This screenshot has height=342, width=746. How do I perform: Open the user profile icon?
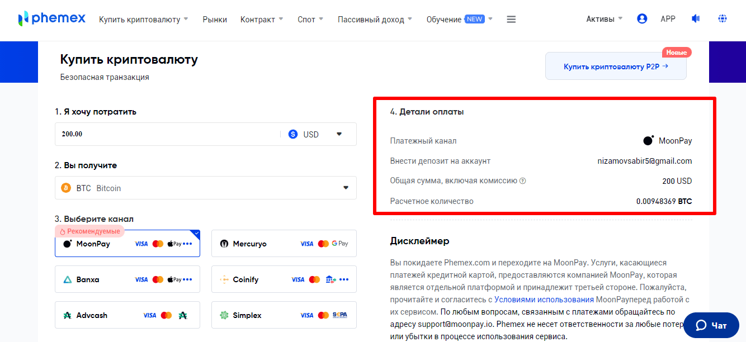(642, 19)
